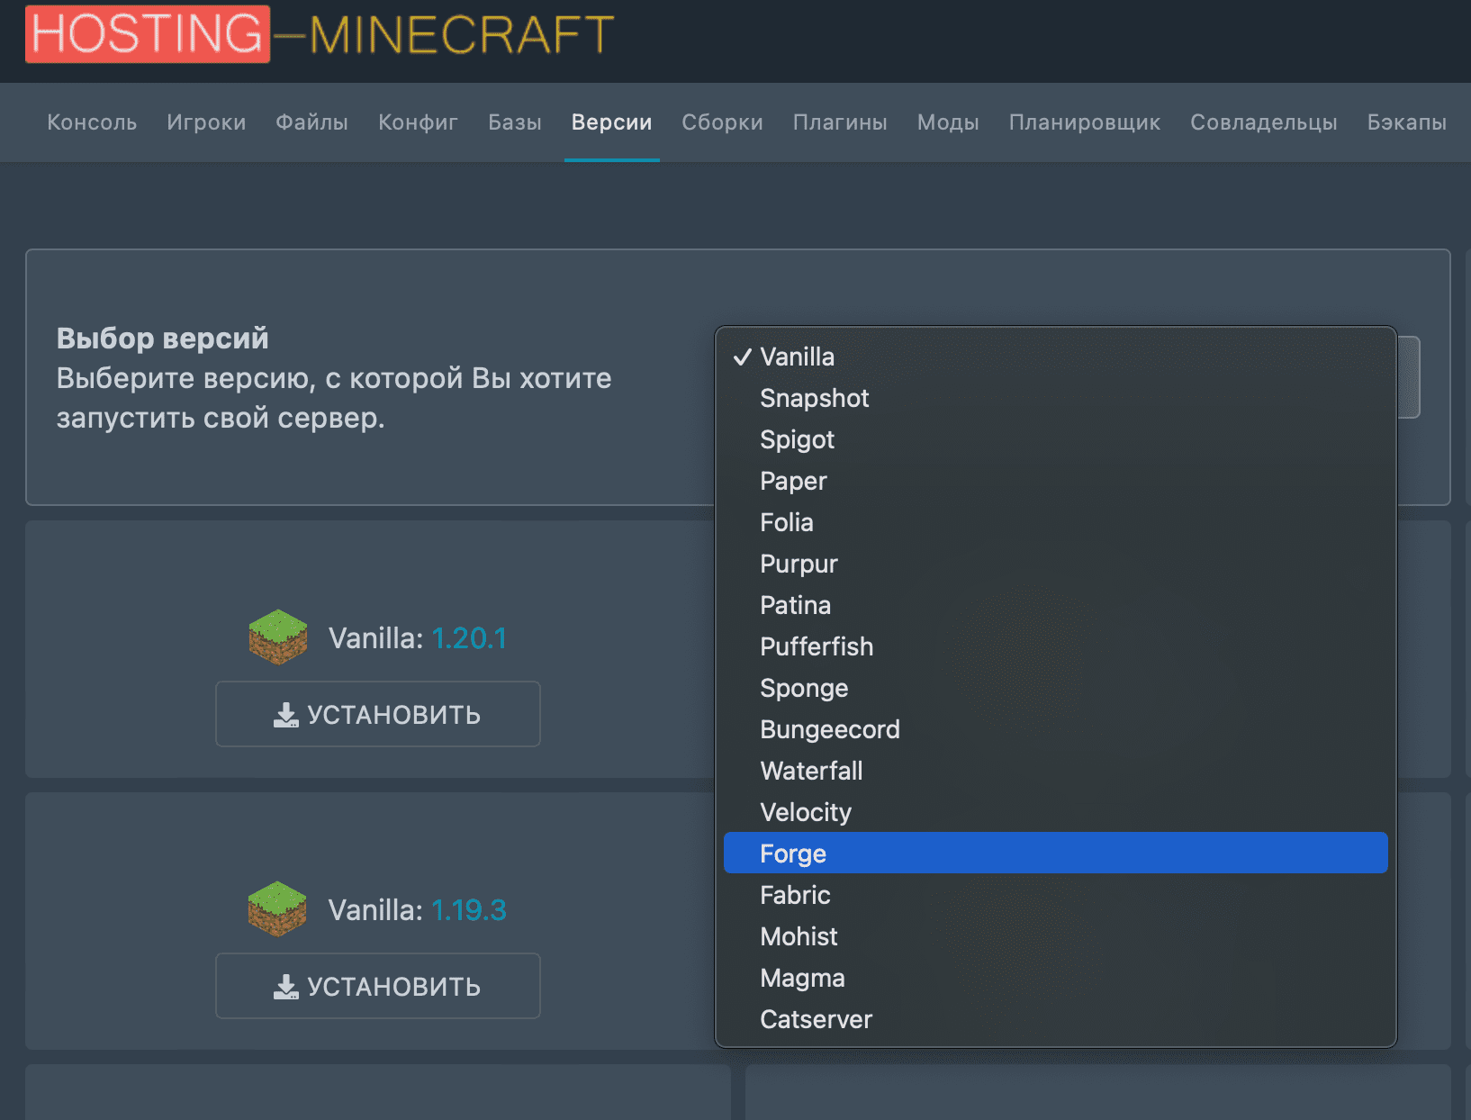
Task: Install Vanilla 1.20.1 with Установить button
Action: [x=378, y=714]
